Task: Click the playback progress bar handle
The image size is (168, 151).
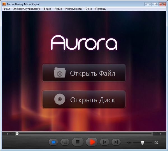Action: tap(17, 134)
